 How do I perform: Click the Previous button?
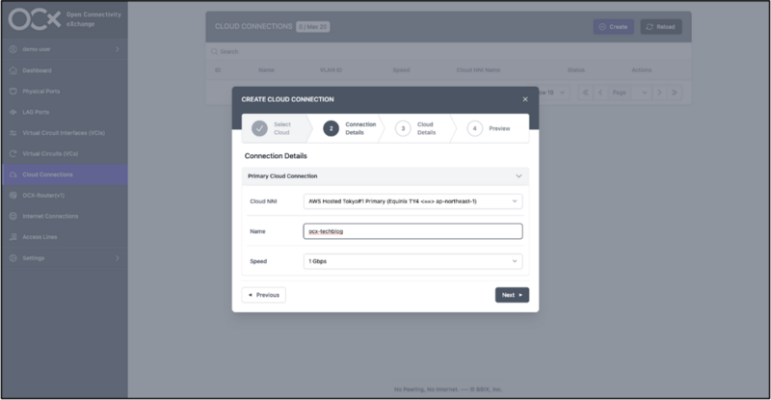pyautogui.click(x=263, y=295)
